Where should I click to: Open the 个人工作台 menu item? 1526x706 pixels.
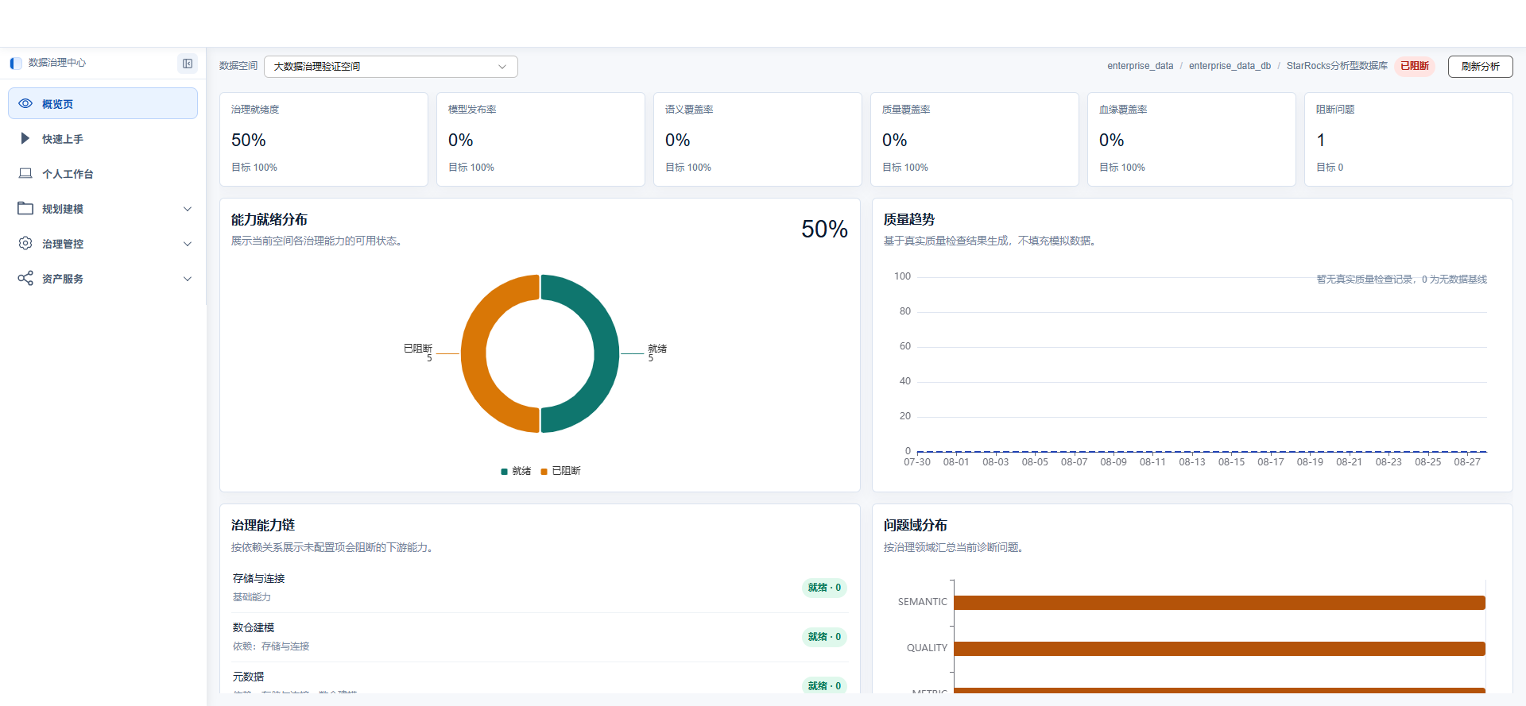(x=103, y=173)
